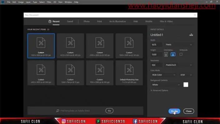This screenshot has width=220, height=124.
Task: Open the File menu
Action: [x=9, y=2]
